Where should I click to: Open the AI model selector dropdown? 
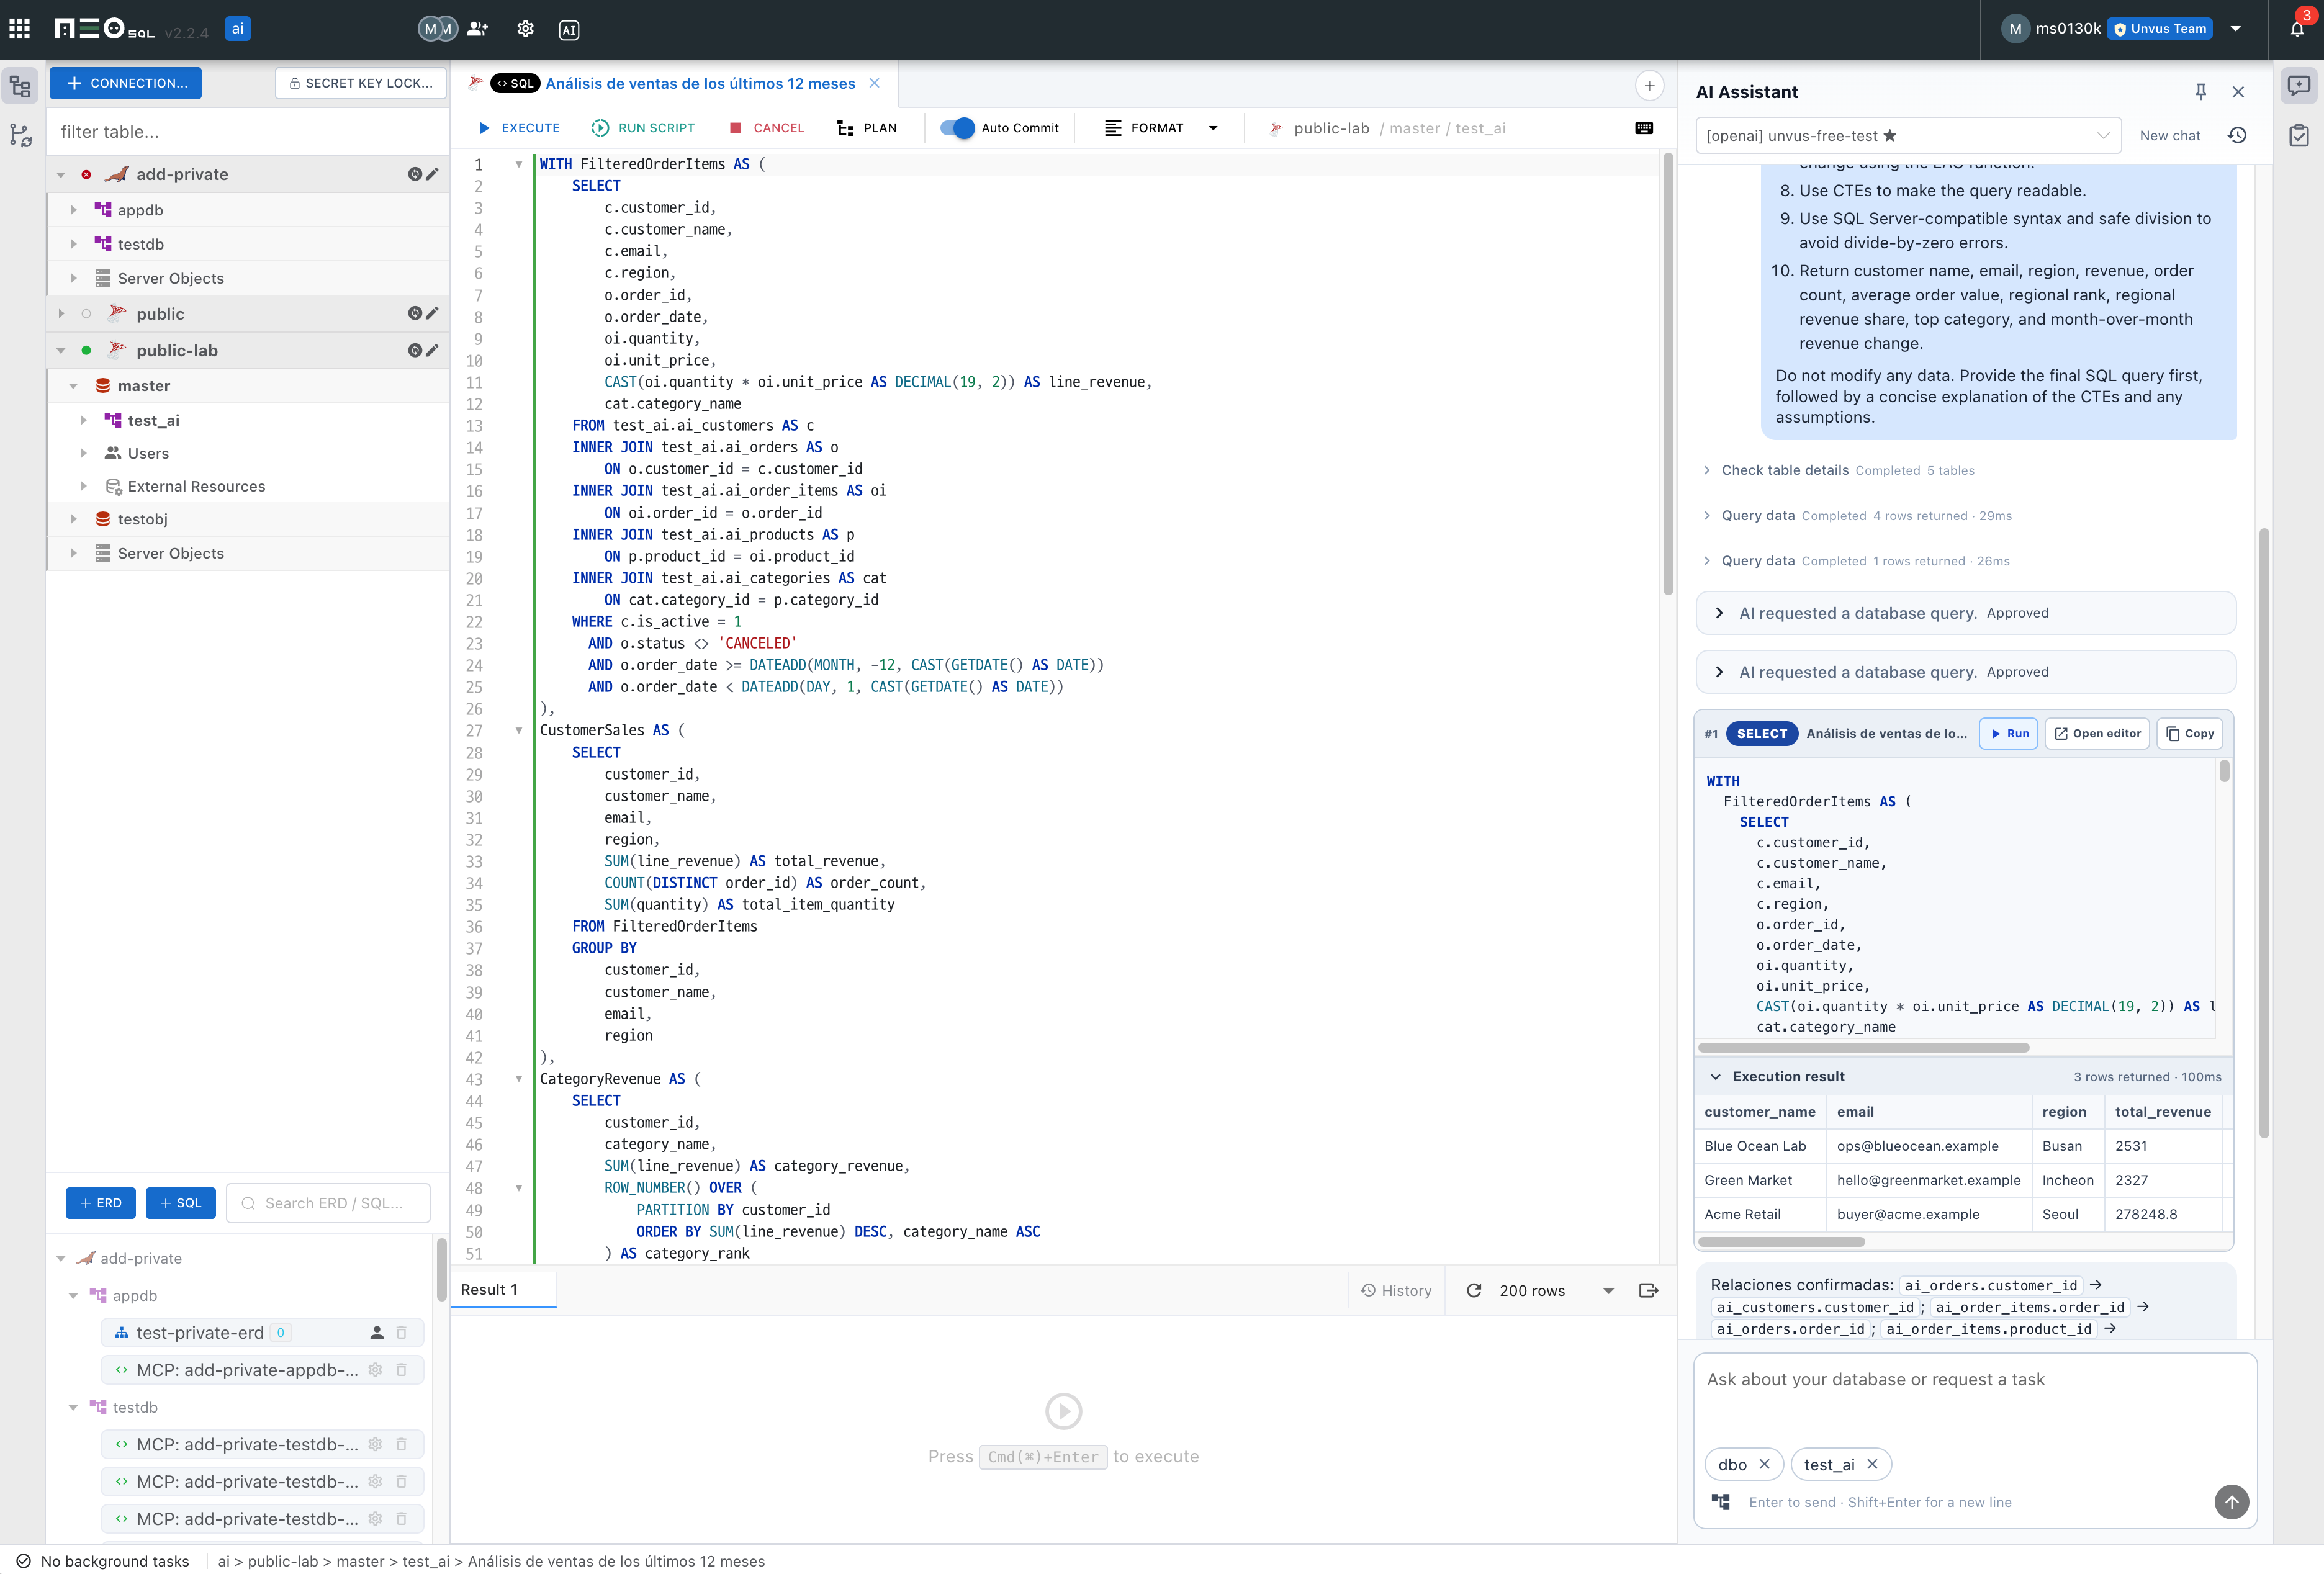click(x=1908, y=135)
